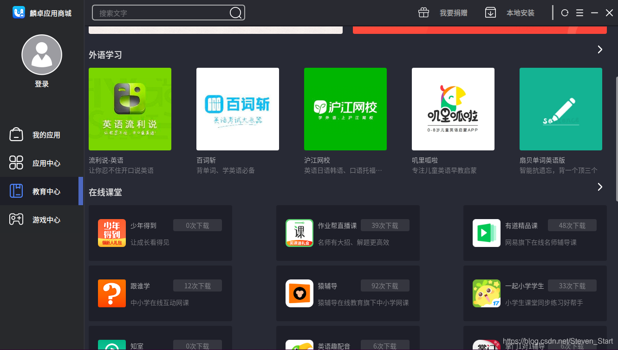Viewport: 618px width, 350px height.
Task: Click 12次下载 button for 跟谁学
Action: point(197,286)
